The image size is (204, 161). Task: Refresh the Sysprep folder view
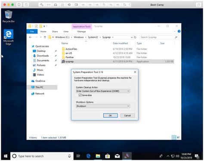click(135, 37)
